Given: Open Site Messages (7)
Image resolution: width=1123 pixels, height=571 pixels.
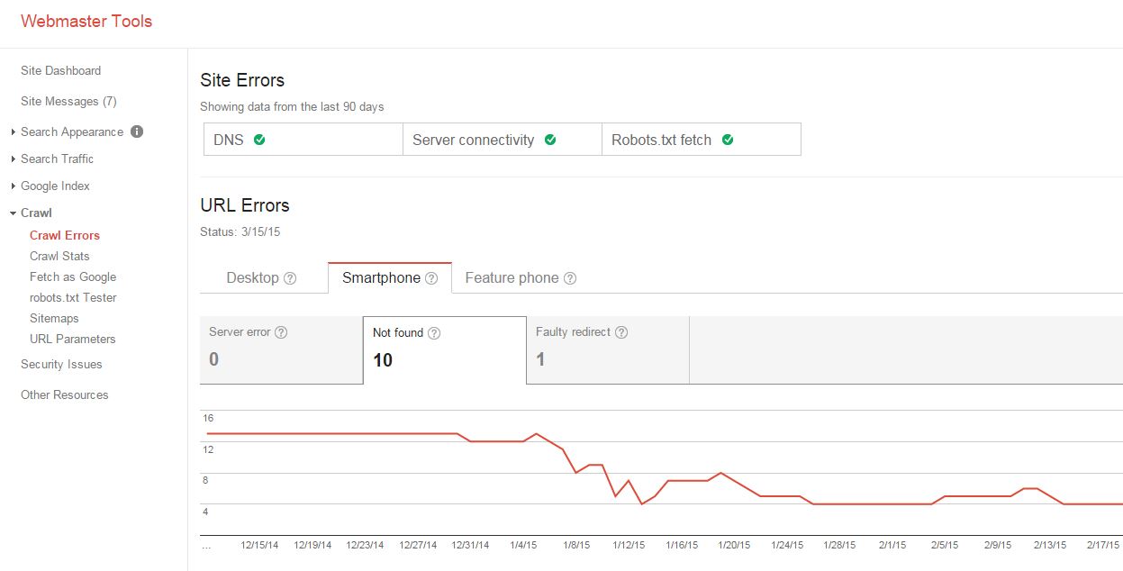Looking at the screenshot, I should coord(68,101).
